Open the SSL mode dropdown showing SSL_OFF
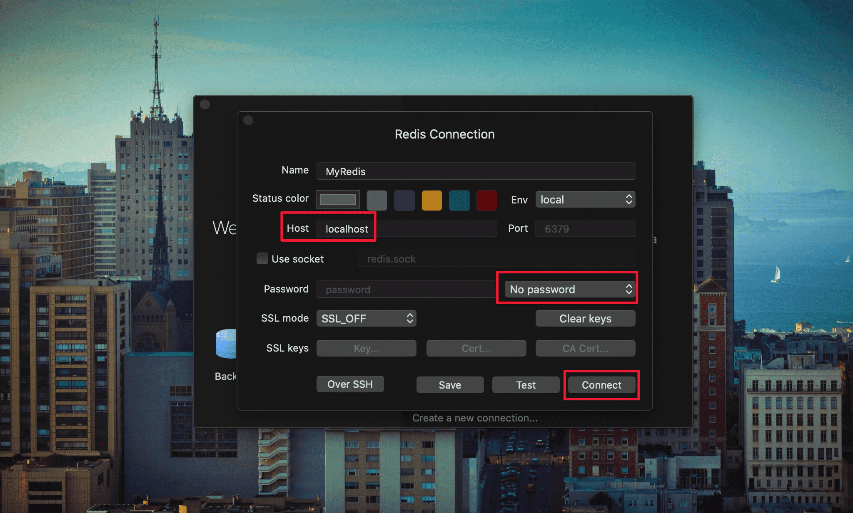Screen dimensions: 853x513 (367, 318)
